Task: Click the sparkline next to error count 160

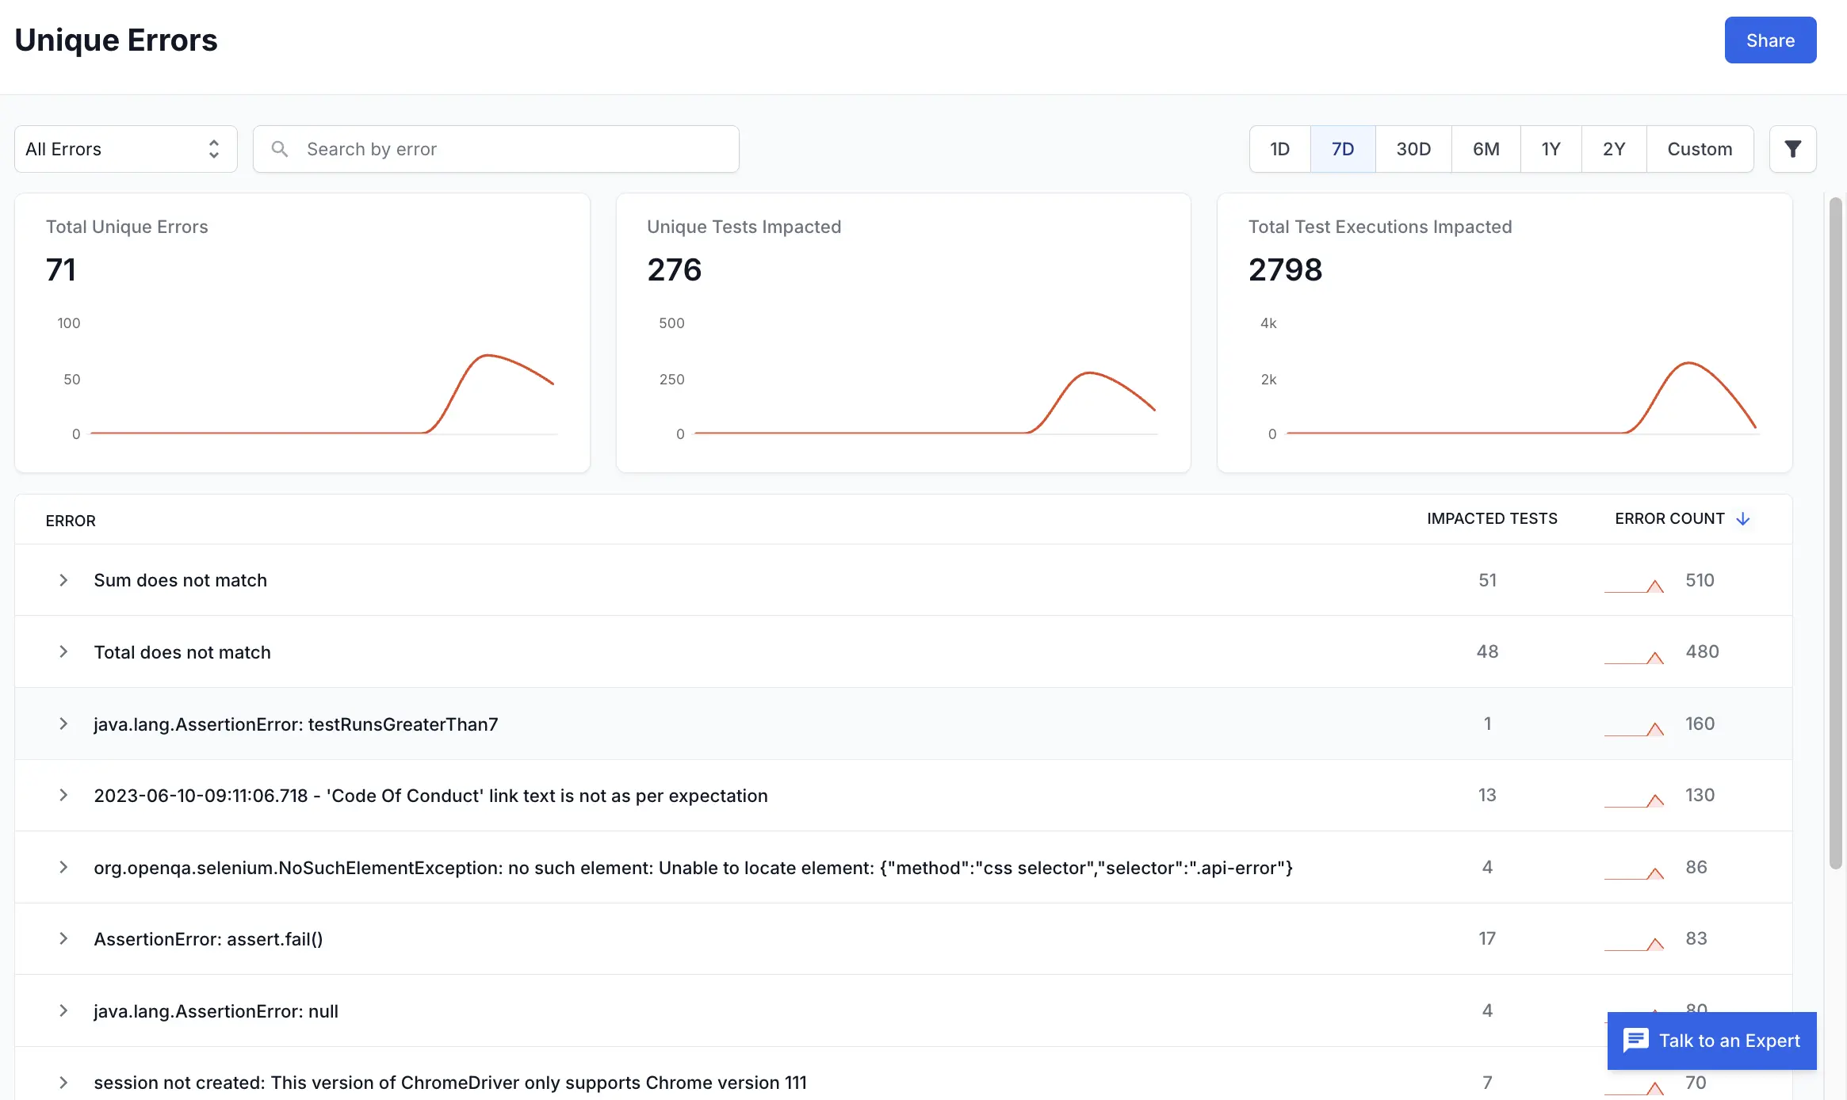Action: tap(1634, 728)
